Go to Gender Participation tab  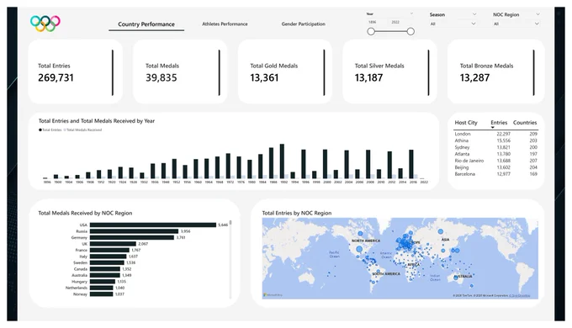303,24
